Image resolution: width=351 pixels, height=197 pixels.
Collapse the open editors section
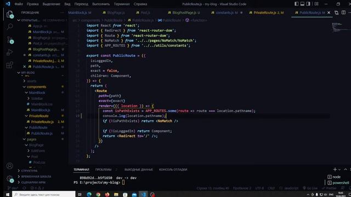coord(19,20)
